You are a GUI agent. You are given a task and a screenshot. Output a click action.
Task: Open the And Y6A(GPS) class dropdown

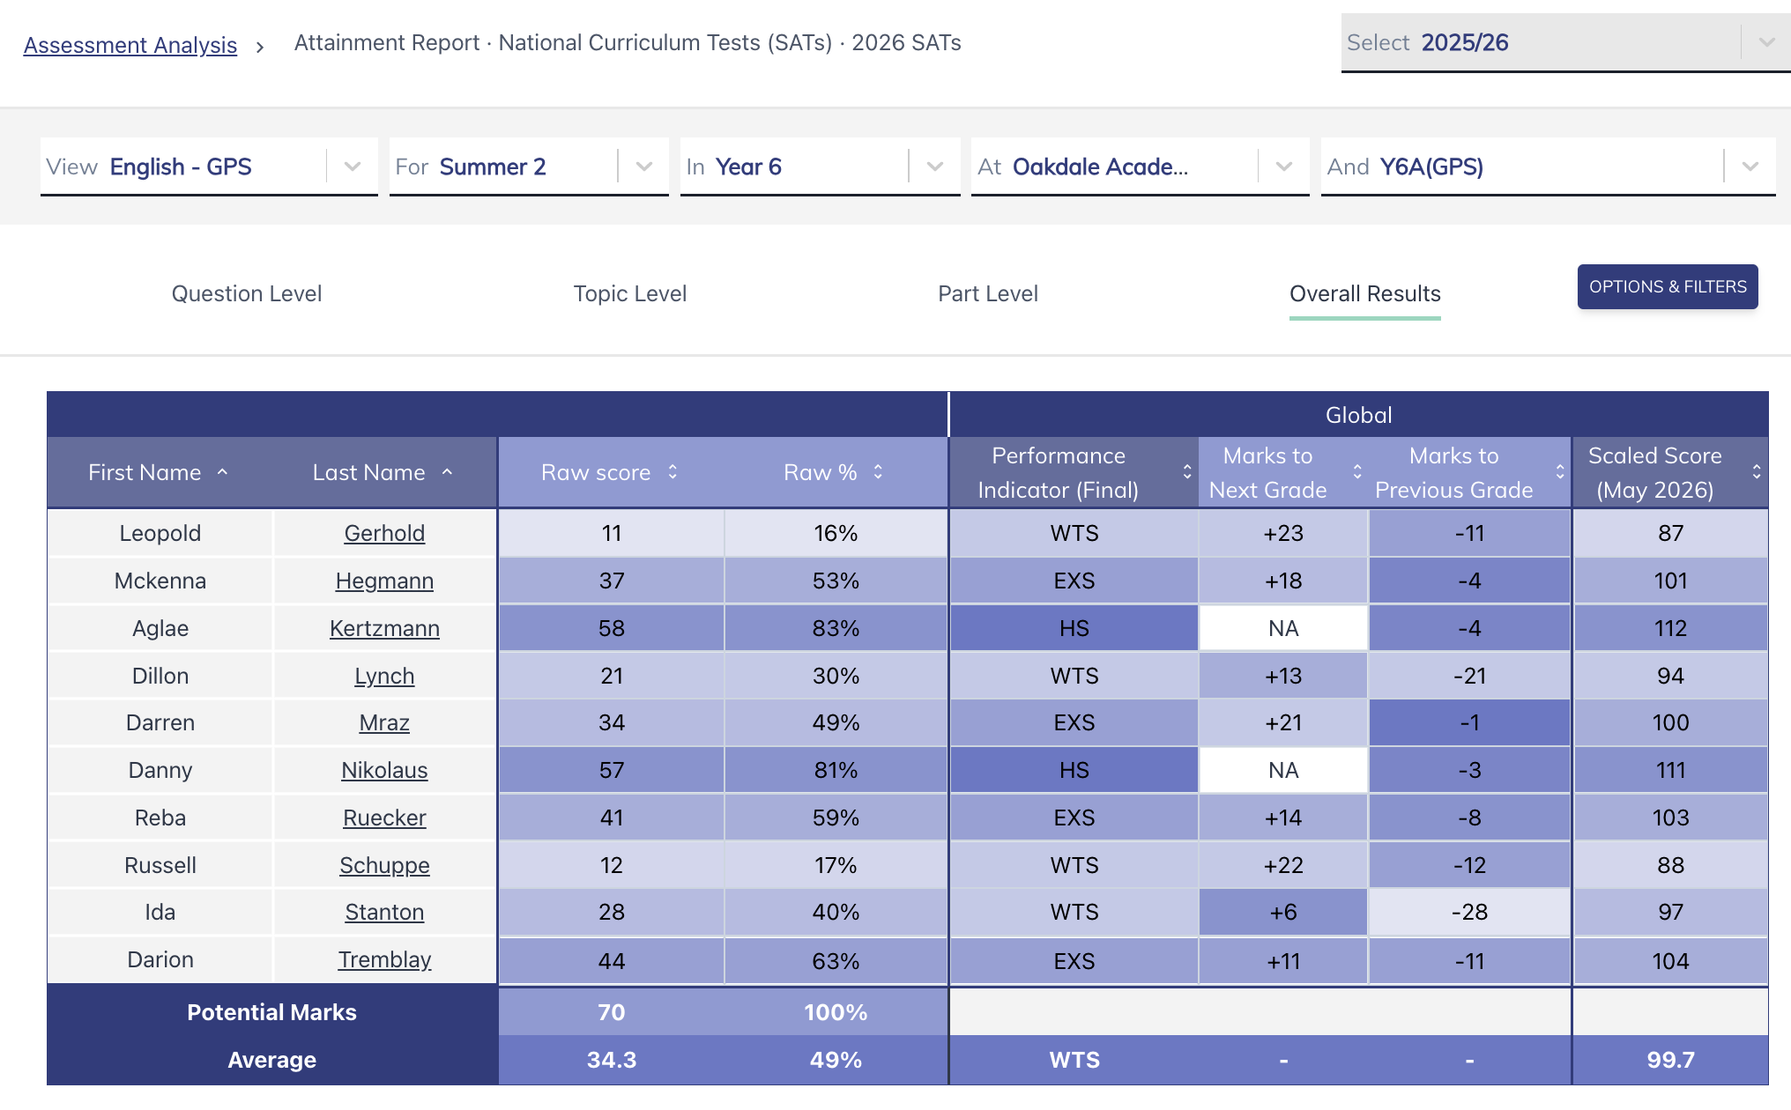pyautogui.click(x=1548, y=166)
